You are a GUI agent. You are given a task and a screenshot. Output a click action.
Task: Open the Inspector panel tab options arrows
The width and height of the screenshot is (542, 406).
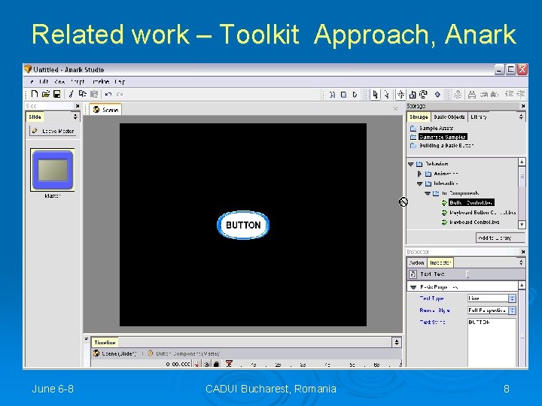click(521, 262)
